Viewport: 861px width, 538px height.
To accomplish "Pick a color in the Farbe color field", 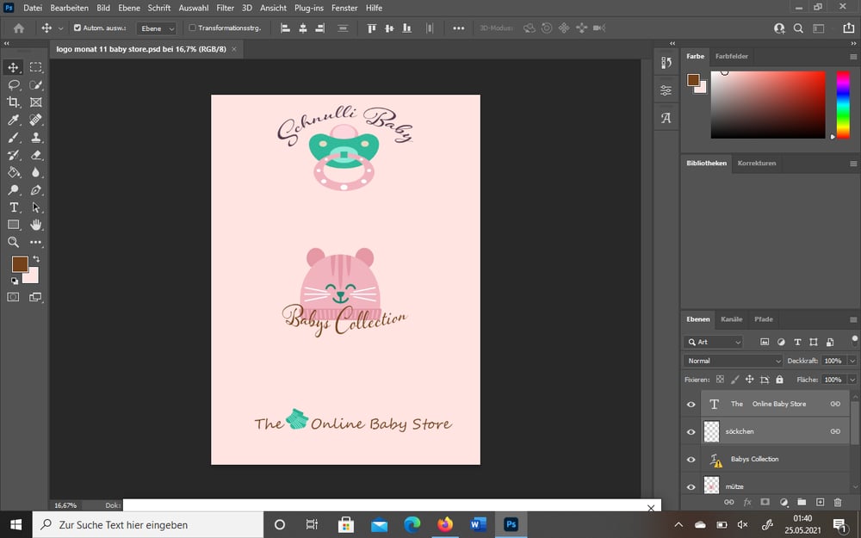I will pos(768,105).
